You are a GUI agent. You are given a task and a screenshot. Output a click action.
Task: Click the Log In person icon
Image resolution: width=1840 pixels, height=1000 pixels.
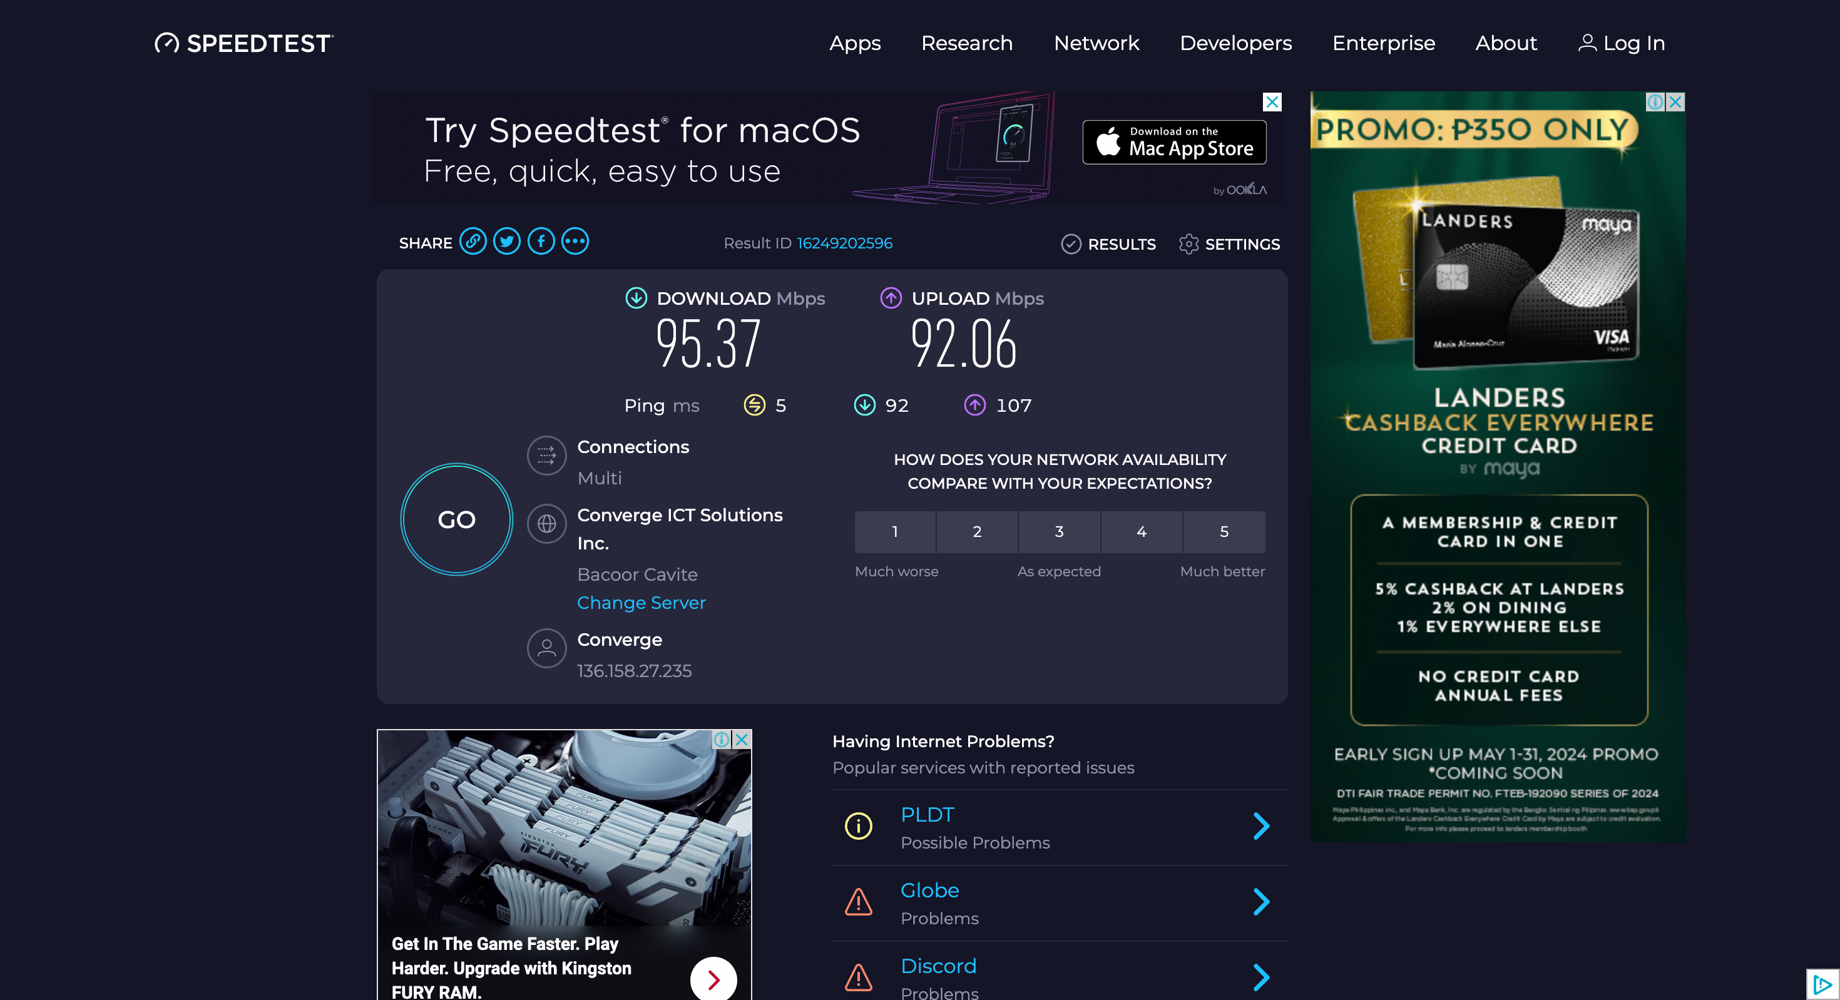[x=1587, y=43]
